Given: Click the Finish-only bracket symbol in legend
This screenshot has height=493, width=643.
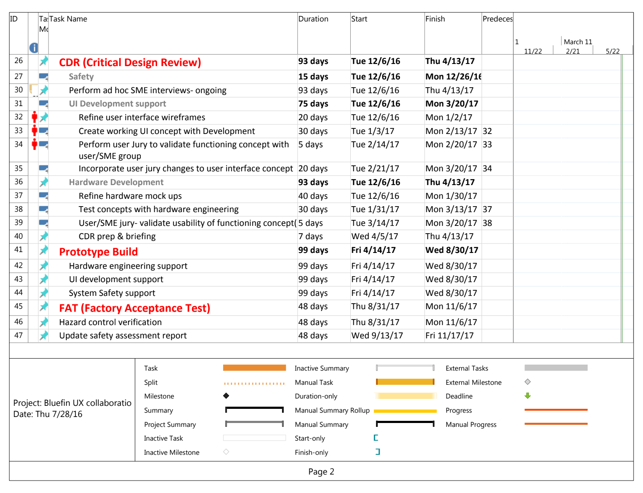Looking at the screenshot, I should tap(378, 452).
